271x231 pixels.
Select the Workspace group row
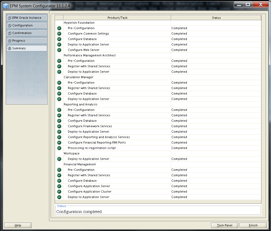click(158, 153)
